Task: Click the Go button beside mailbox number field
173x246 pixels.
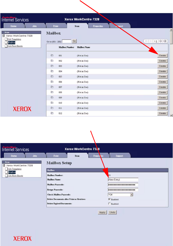Action: point(74,41)
